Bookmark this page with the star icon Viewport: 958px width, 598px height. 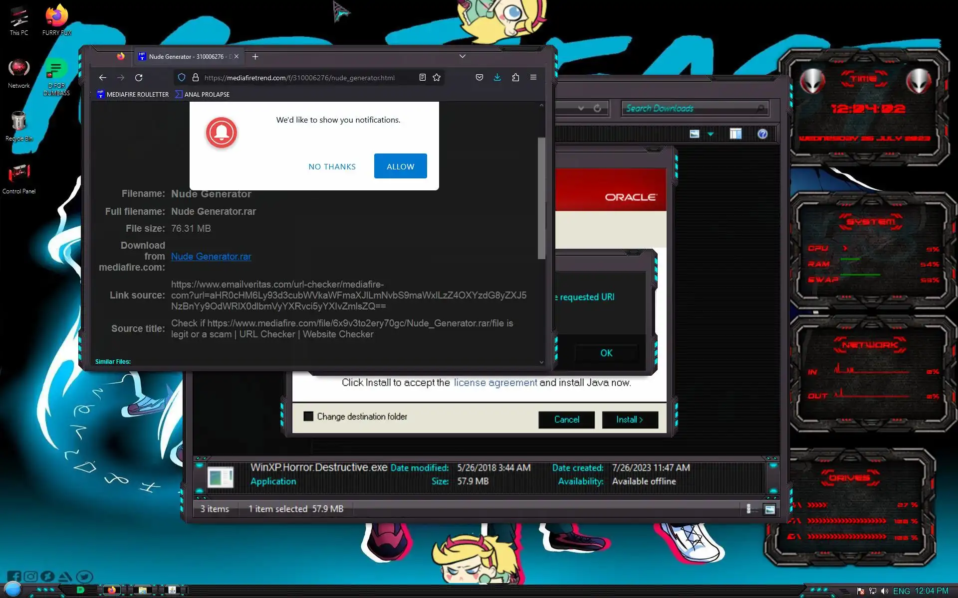437,78
